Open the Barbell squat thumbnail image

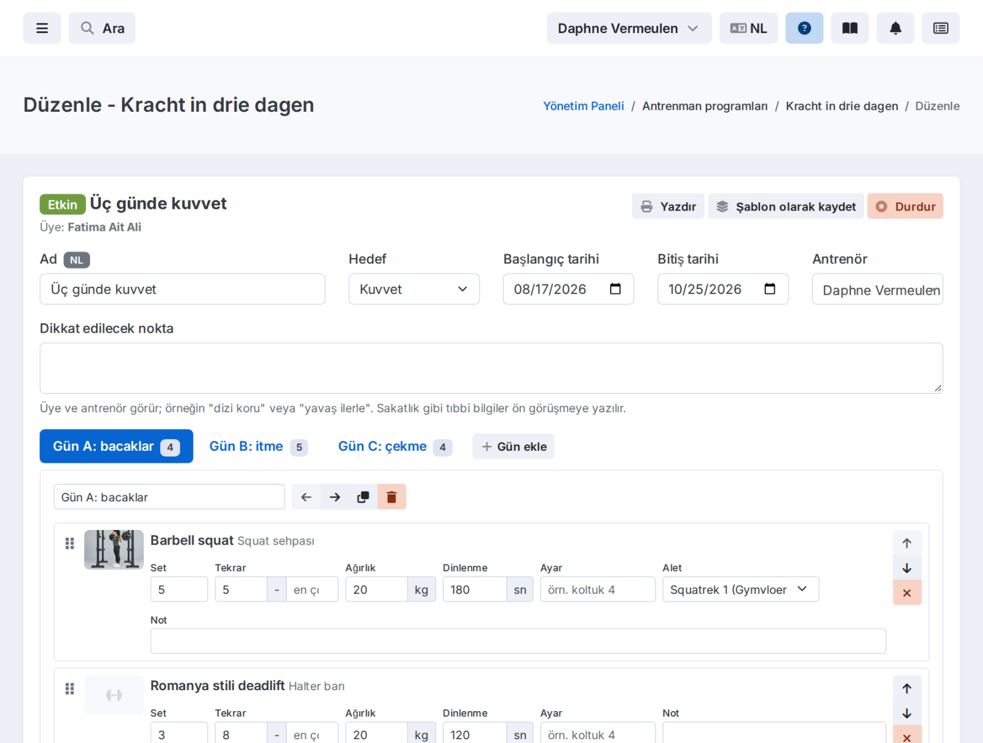(114, 550)
